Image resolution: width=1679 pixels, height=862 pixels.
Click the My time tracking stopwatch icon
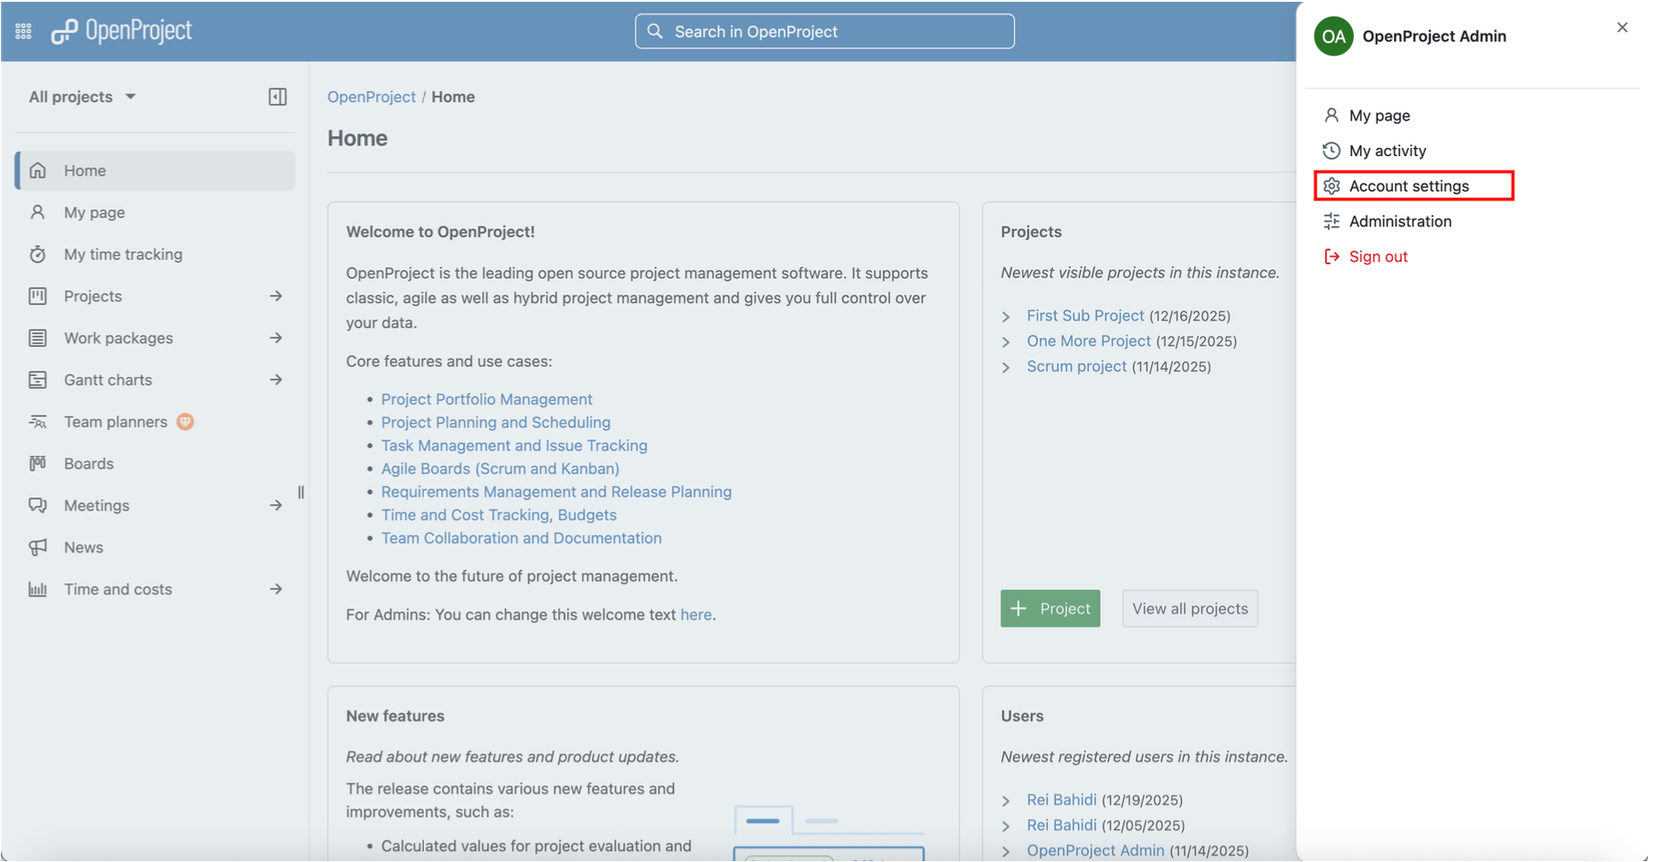37,254
